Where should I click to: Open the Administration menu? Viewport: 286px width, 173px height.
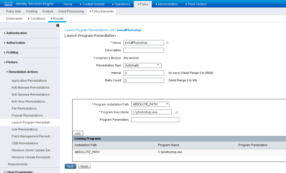point(167,4)
